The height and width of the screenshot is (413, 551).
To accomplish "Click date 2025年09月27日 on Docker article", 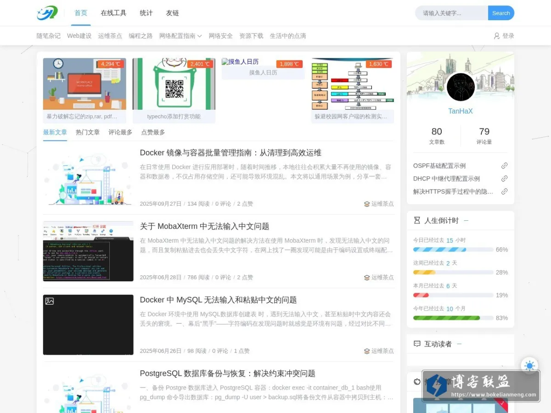I will (x=161, y=204).
